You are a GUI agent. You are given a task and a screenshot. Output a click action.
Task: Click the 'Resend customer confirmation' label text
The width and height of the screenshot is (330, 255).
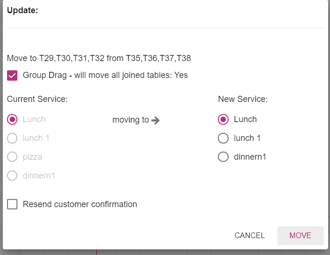(x=80, y=204)
